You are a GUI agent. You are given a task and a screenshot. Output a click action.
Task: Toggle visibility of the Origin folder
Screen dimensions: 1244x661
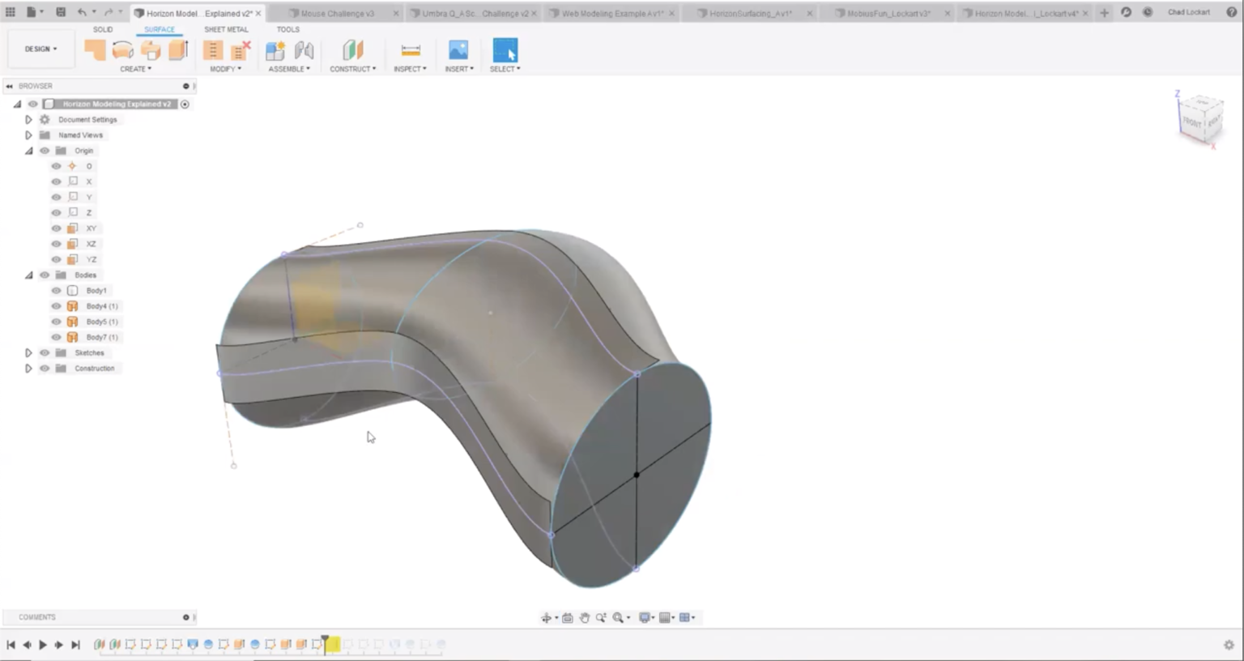[x=45, y=151]
